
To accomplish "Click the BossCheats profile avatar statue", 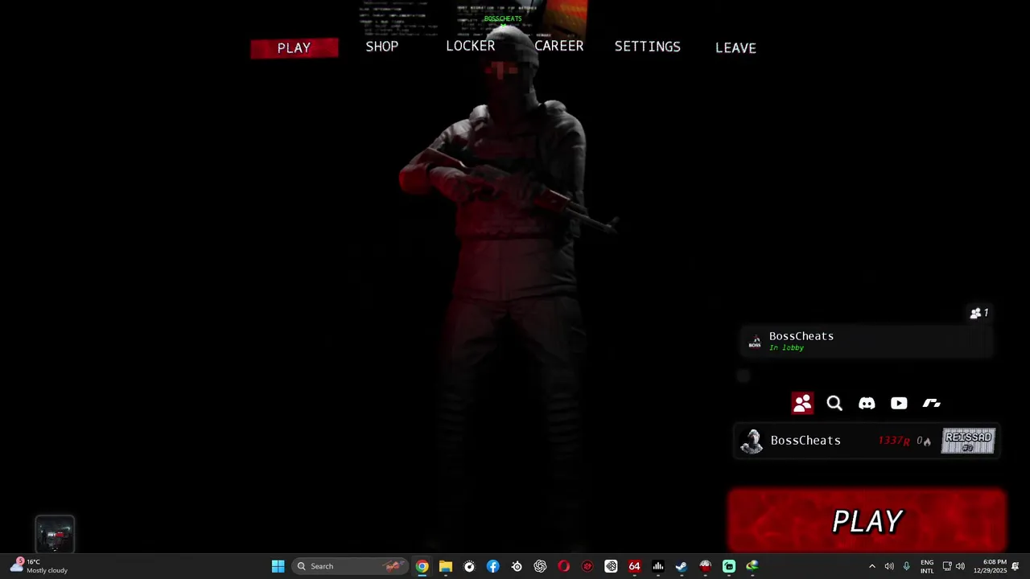I will tap(752, 441).
